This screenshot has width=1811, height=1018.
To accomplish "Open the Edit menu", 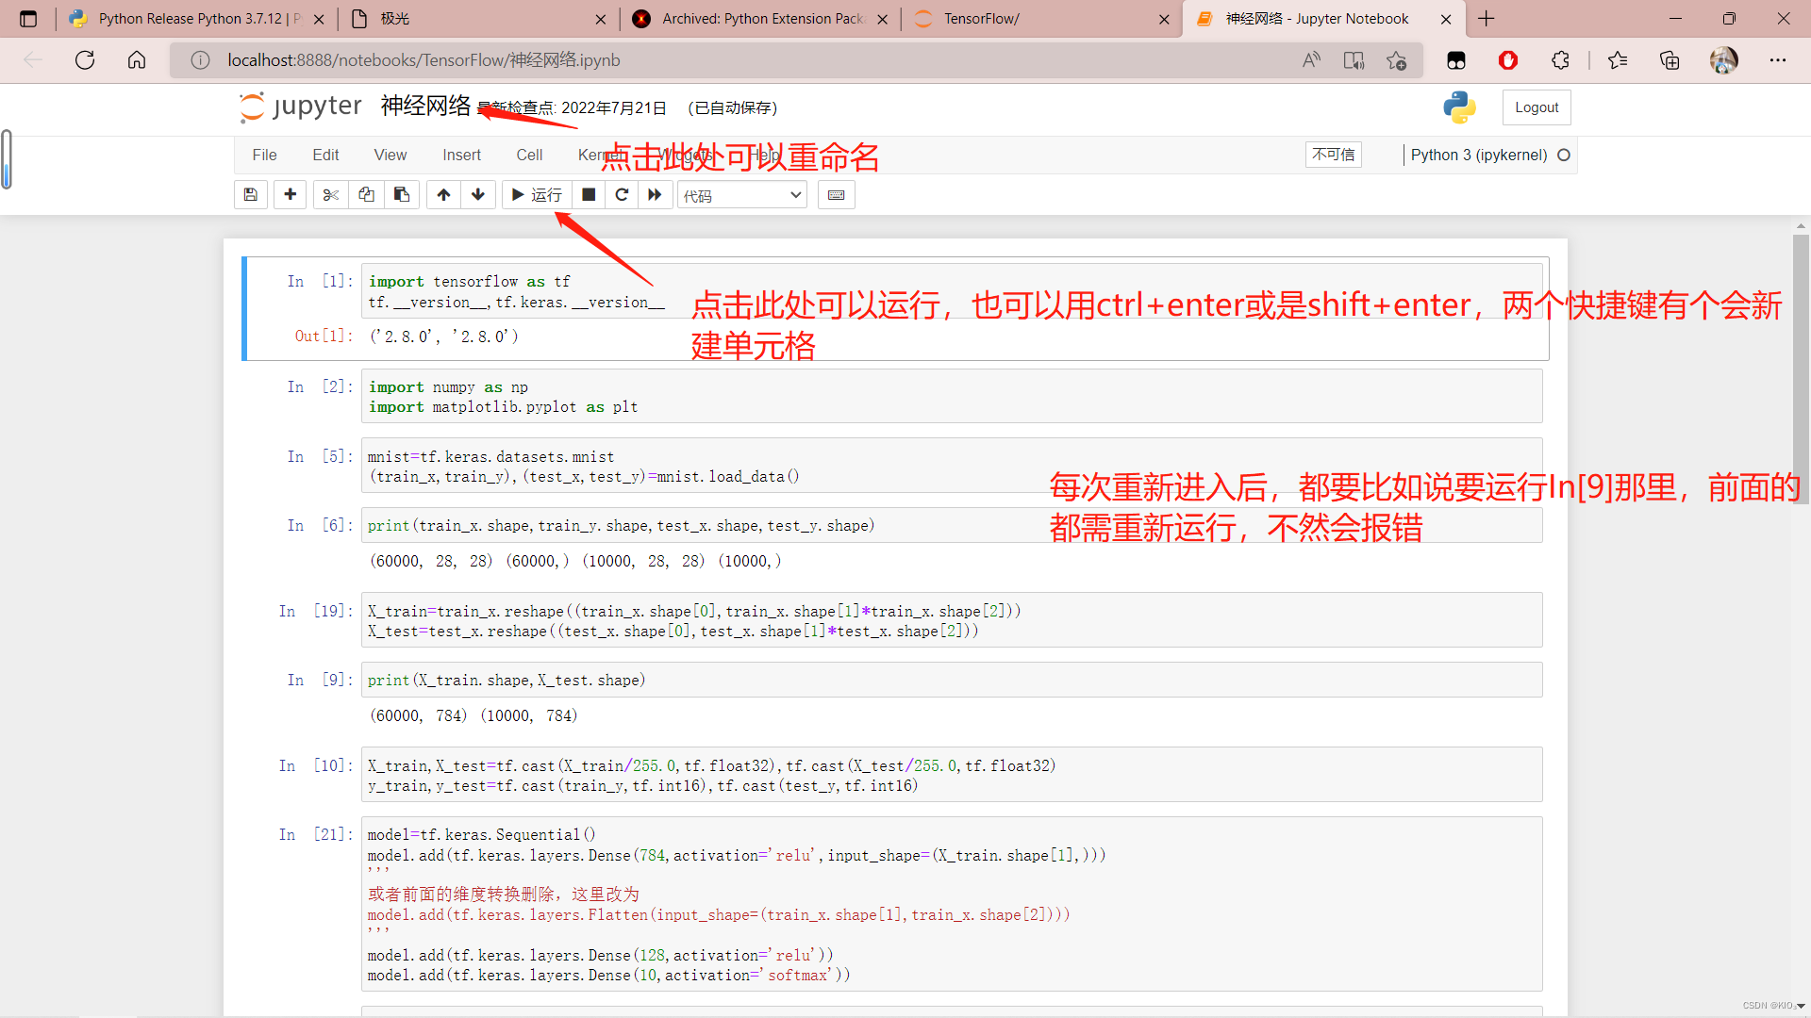I will click(x=325, y=156).
